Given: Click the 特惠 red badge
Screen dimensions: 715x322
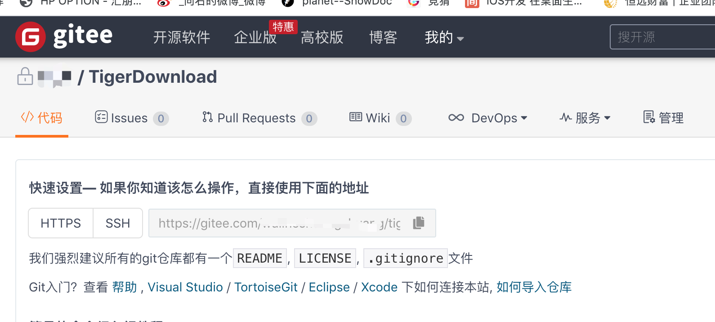Looking at the screenshot, I should tap(283, 27).
